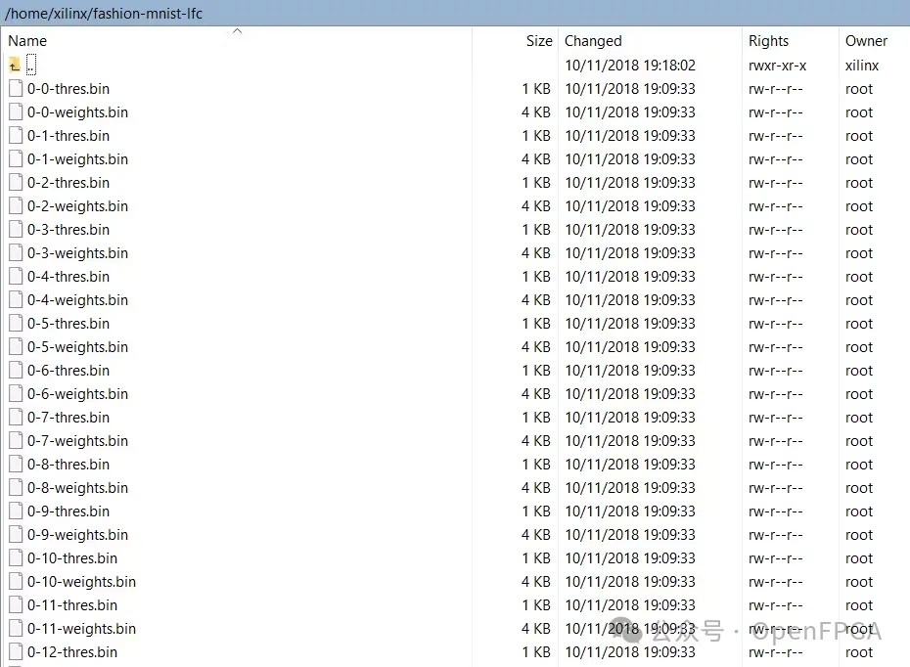
Task: Click the 0-0-thres.bin file icon
Action: coord(16,89)
